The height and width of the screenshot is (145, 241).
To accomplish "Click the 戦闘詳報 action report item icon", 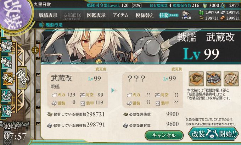I will pyautogui.click(x=196, y=79).
